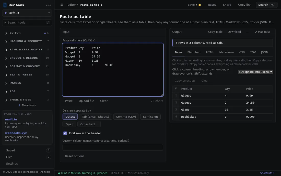Select Other text… separator option

(x=89, y=124)
